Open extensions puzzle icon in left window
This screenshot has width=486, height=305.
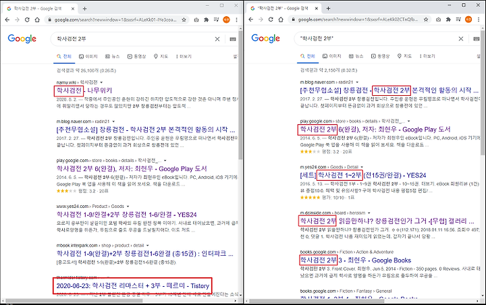206,20
